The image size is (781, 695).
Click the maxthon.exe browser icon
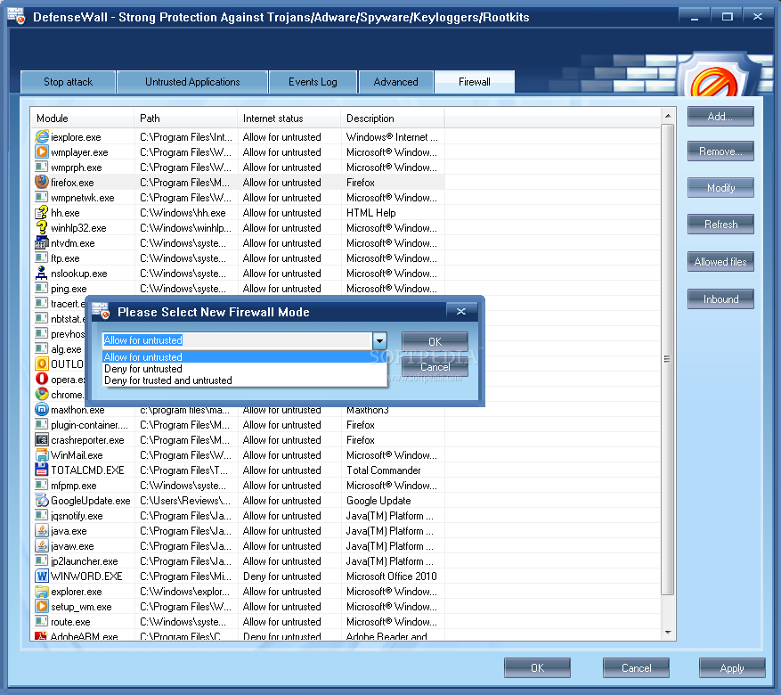coord(42,409)
